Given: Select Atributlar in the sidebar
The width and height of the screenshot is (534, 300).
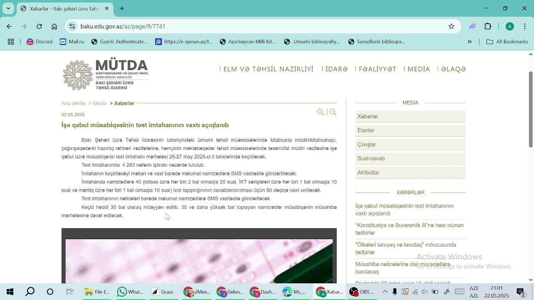Looking at the screenshot, I should 411,172.
